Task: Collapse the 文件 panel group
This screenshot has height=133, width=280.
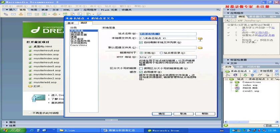Action: tap(228, 63)
